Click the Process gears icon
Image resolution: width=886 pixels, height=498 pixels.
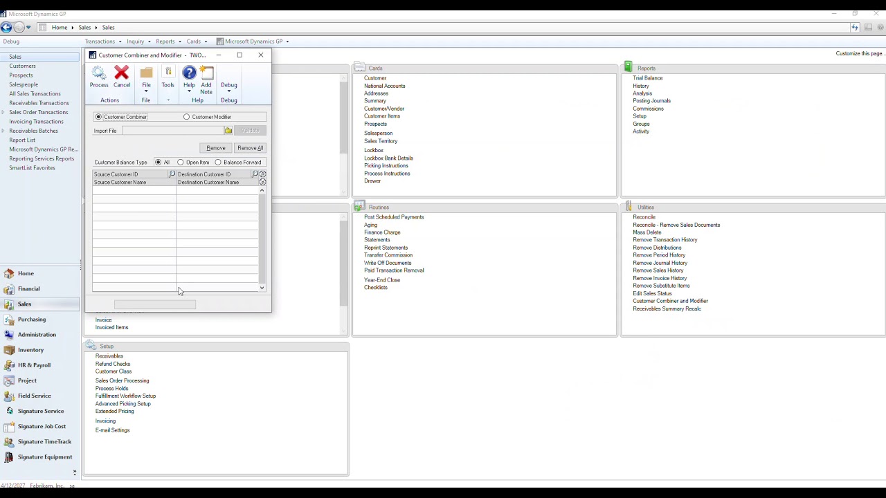click(99, 73)
